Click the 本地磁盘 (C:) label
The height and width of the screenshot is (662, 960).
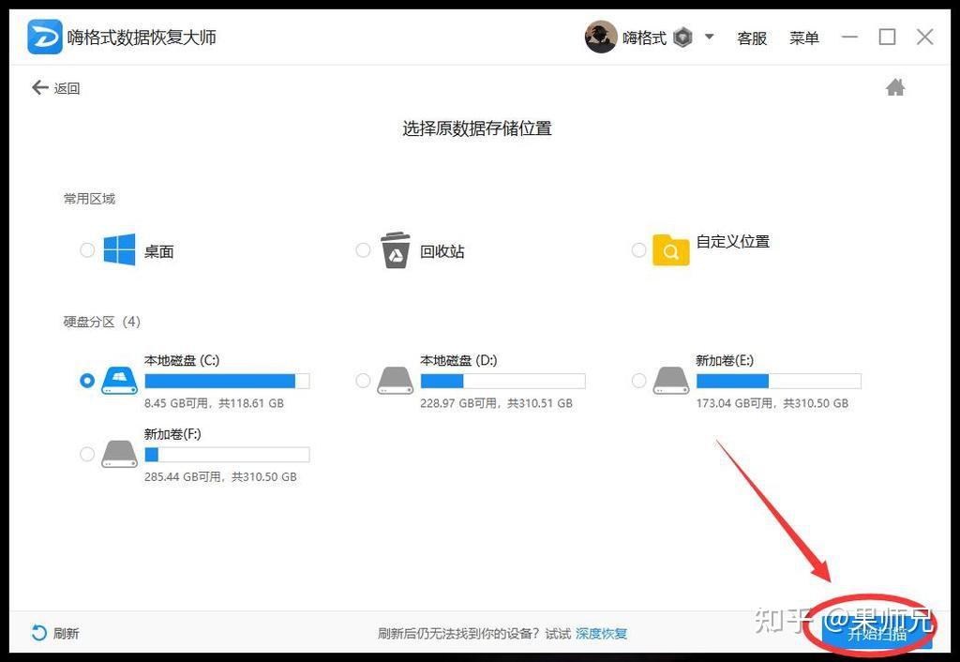pos(182,360)
